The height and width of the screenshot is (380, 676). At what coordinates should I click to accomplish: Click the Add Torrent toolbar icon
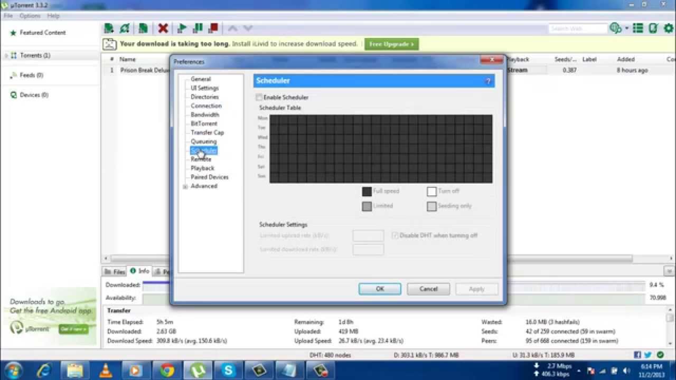(x=109, y=28)
